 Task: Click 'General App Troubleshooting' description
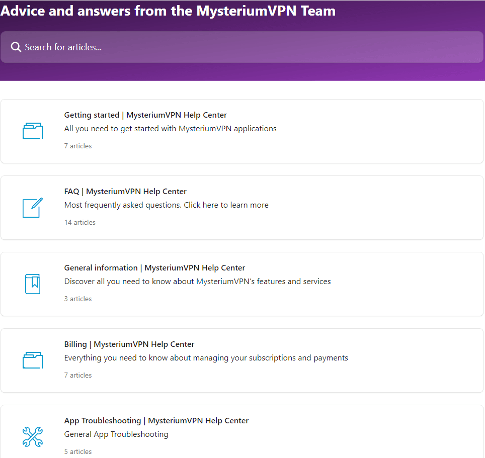(116, 434)
